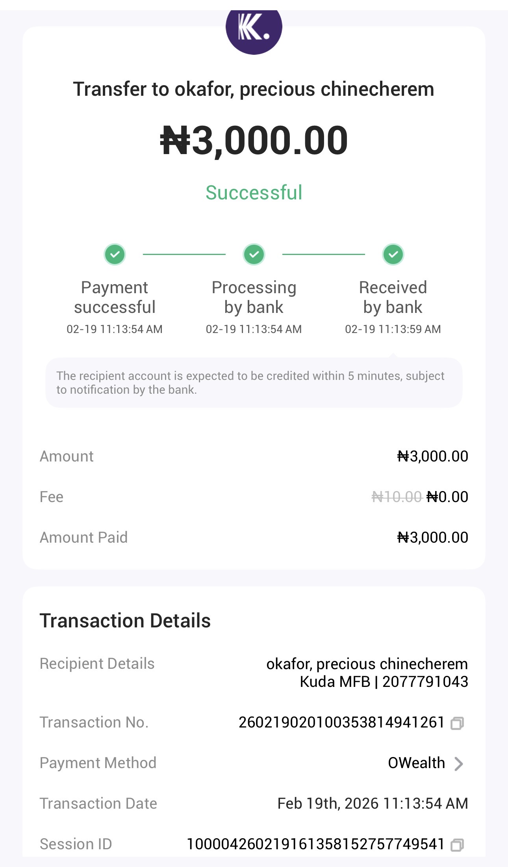Select the Session ID number value
The height and width of the screenshot is (867, 508).
[x=315, y=844]
